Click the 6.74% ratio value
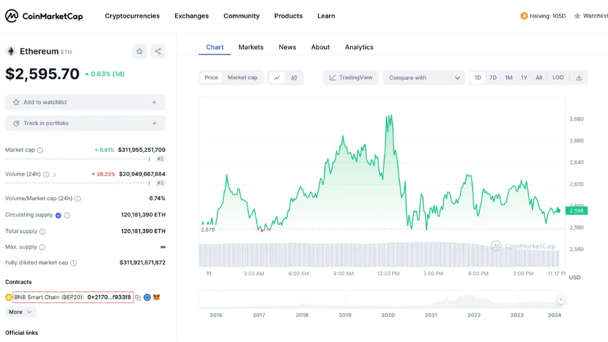The height and width of the screenshot is (342, 608). pyautogui.click(x=157, y=199)
